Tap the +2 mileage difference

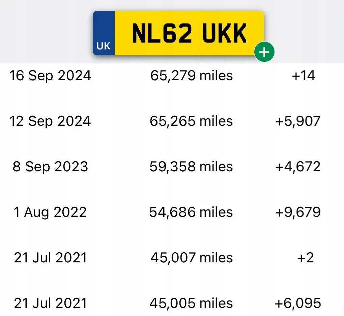305,257
